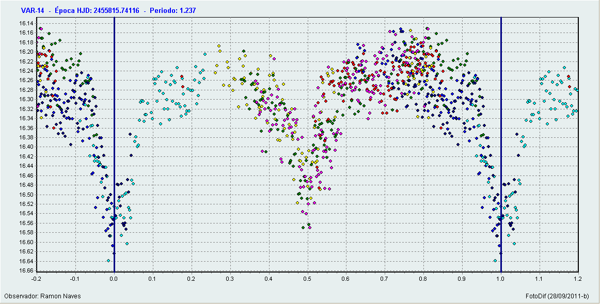600x304 pixels.
Task: Click the 1.1 x-axis label
Action: (540, 279)
